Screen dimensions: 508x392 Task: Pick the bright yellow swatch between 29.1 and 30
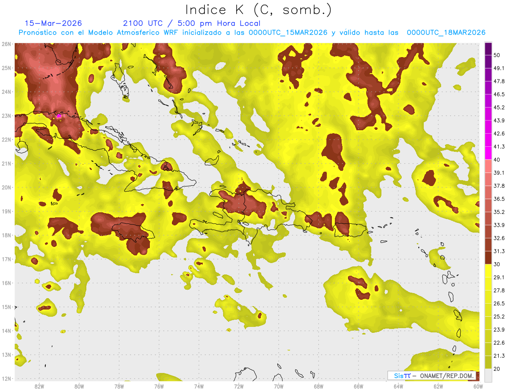click(x=488, y=271)
